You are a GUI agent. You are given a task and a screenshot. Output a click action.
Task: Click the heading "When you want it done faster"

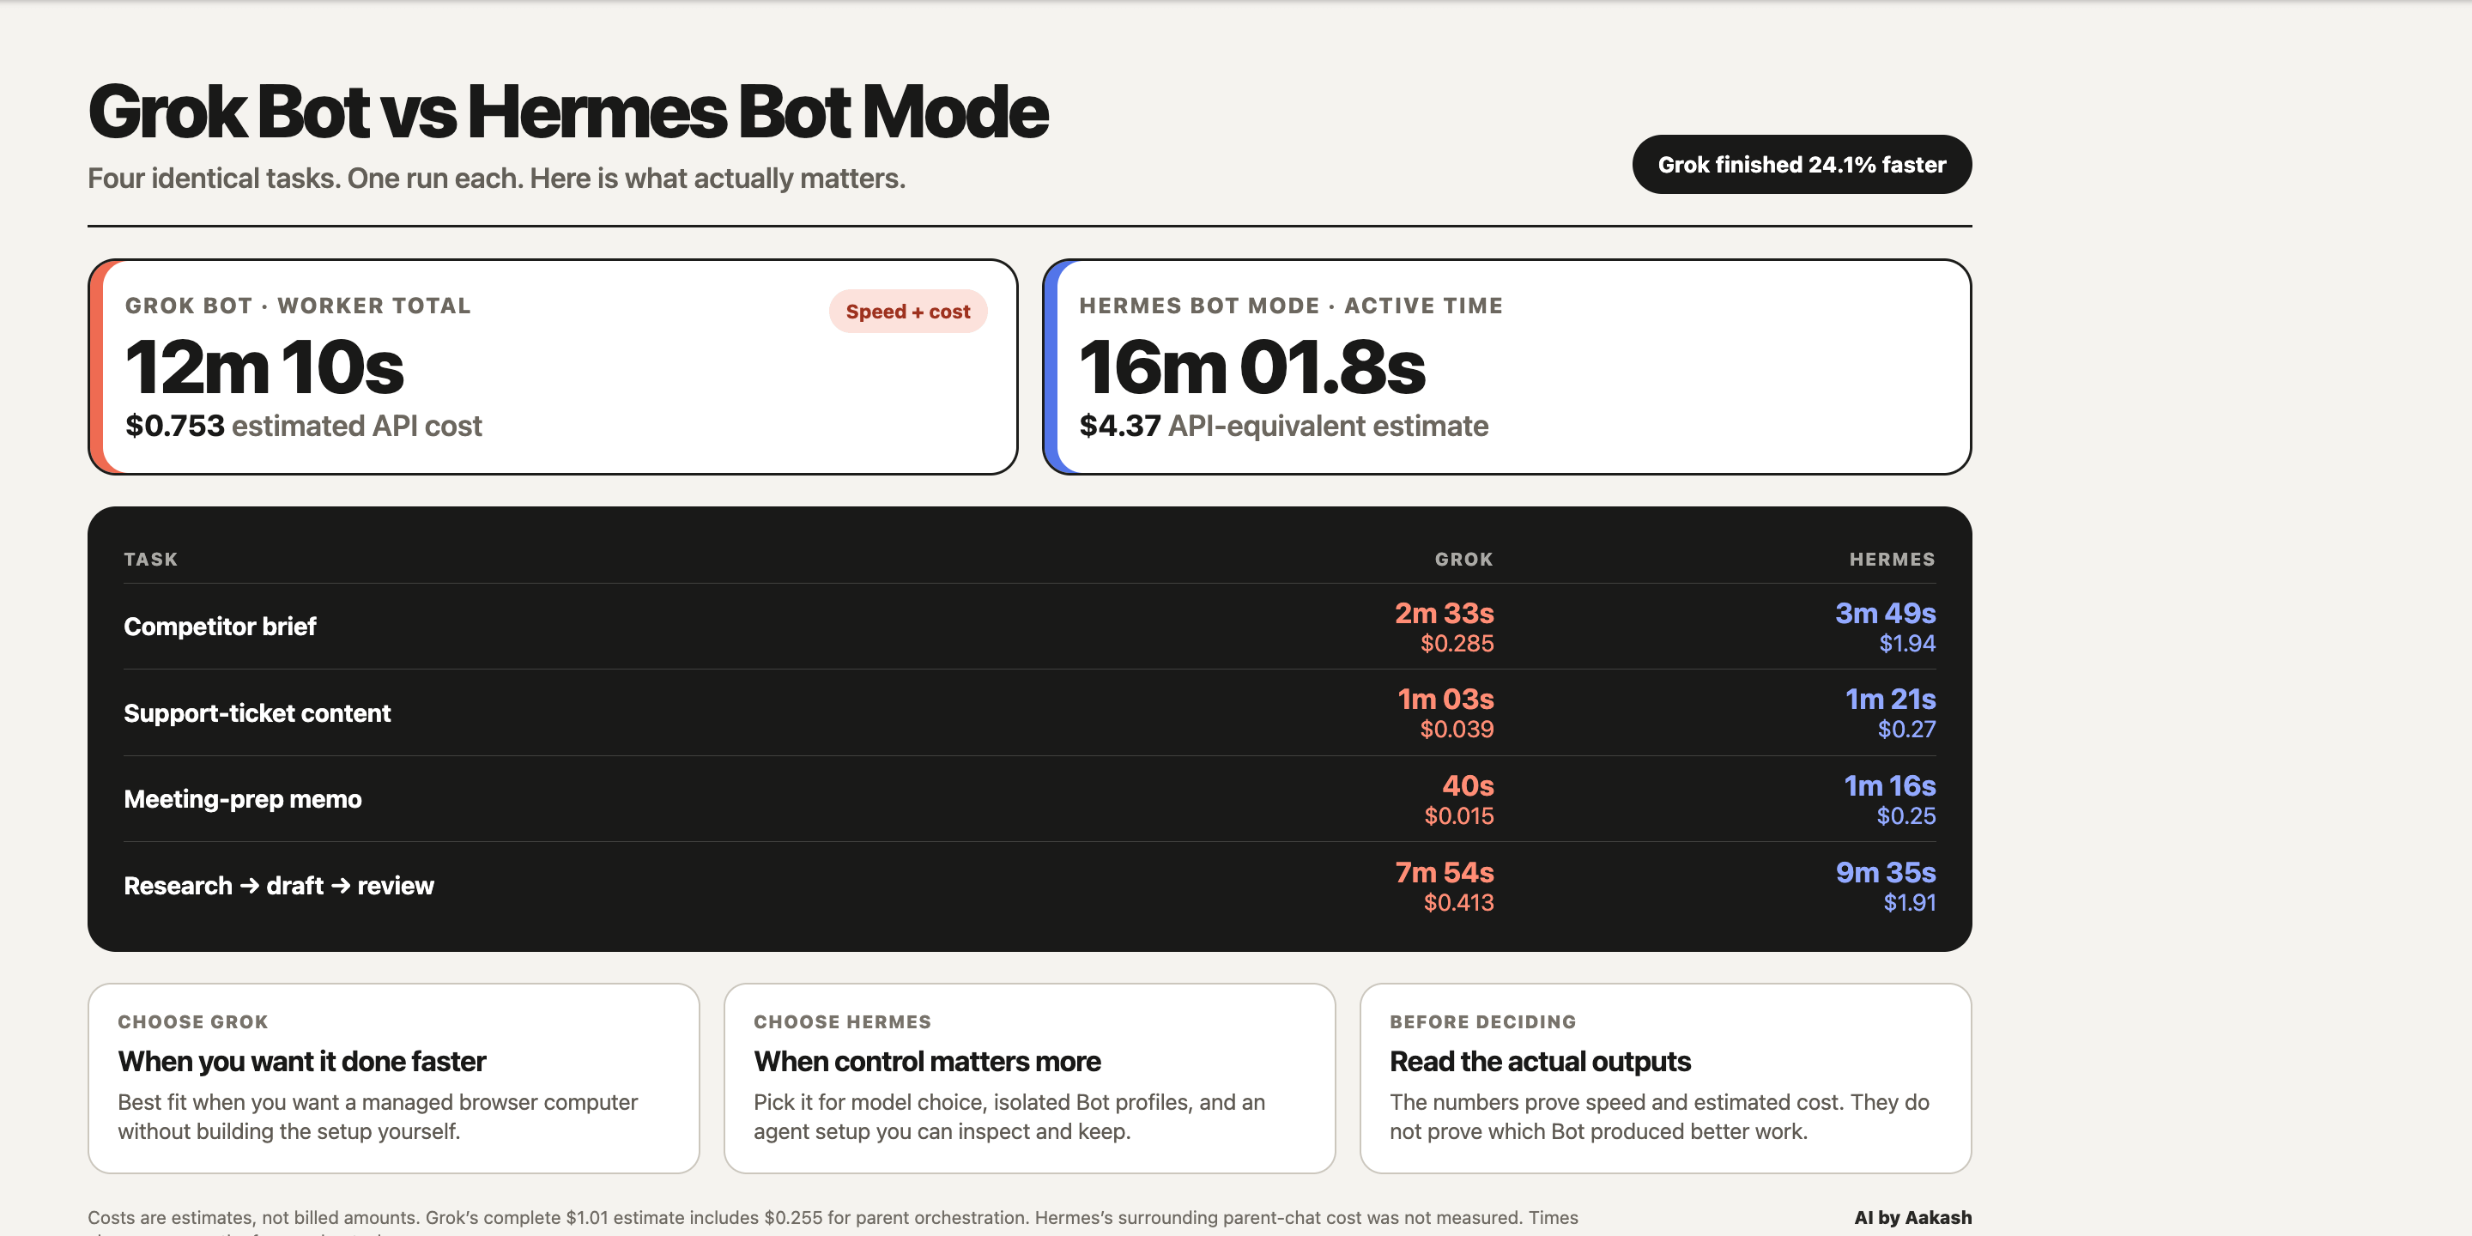(x=301, y=1062)
